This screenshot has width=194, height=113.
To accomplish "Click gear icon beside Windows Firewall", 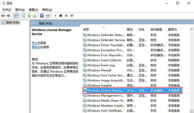I will click(x=85, y=70).
